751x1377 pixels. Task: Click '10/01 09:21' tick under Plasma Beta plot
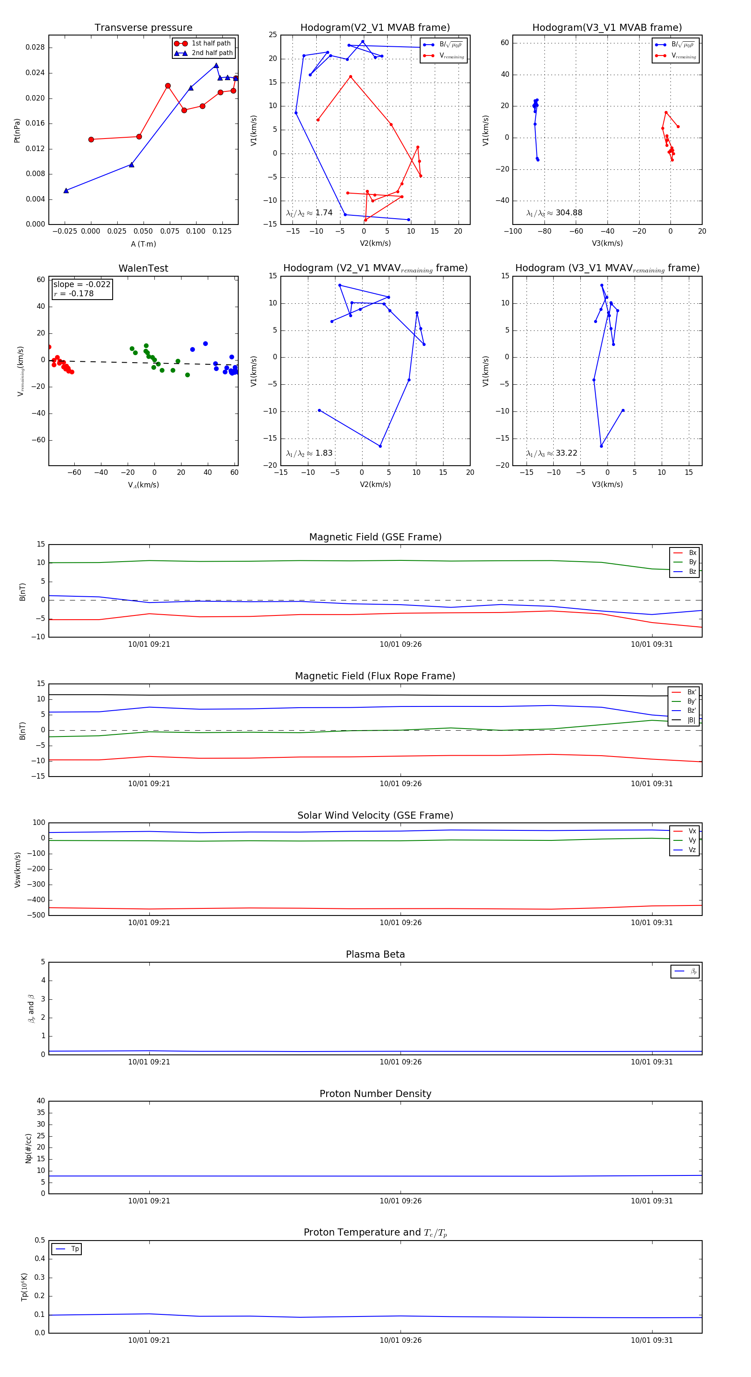click(x=149, y=1062)
